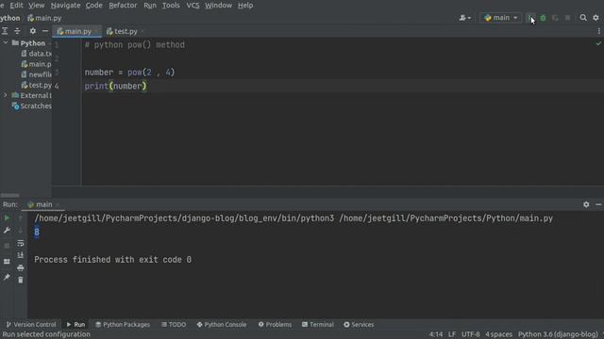The width and height of the screenshot is (604, 339).
Task: Open the Help menu
Action: click(245, 6)
